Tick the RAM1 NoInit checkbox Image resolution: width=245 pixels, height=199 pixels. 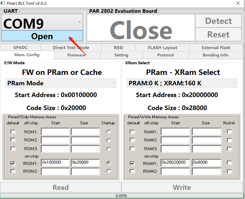[229, 132]
